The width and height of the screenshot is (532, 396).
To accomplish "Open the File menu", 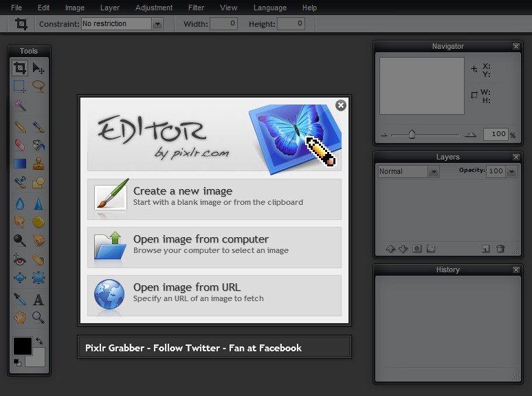I will click(16, 8).
